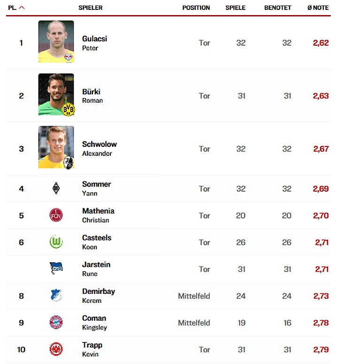
Task: Open Kingsley Coman's player profile link
Action: pos(94,318)
